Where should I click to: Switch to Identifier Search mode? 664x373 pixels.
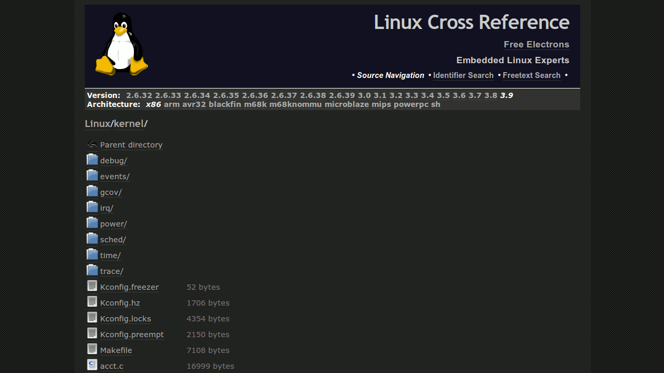point(463,75)
